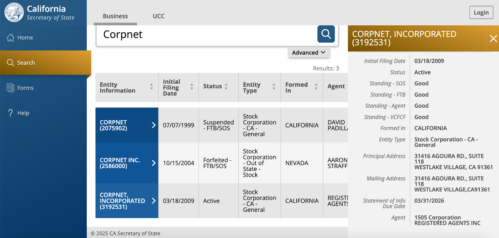Click the Active status cell in table
Screen dimensions: 499x238
coord(219,201)
